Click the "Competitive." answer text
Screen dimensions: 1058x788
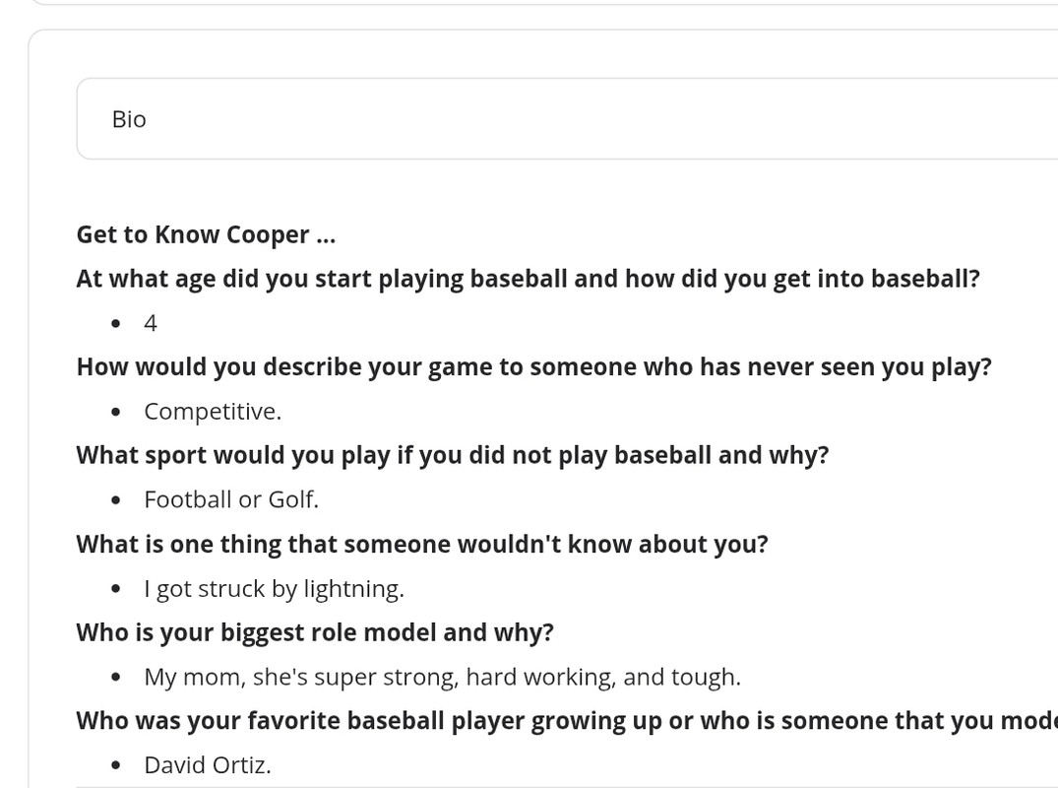(213, 412)
